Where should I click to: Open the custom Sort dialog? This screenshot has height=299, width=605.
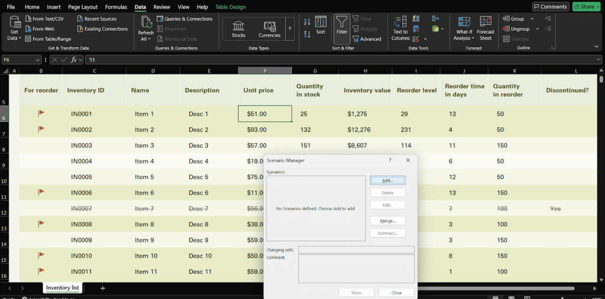click(321, 26)
